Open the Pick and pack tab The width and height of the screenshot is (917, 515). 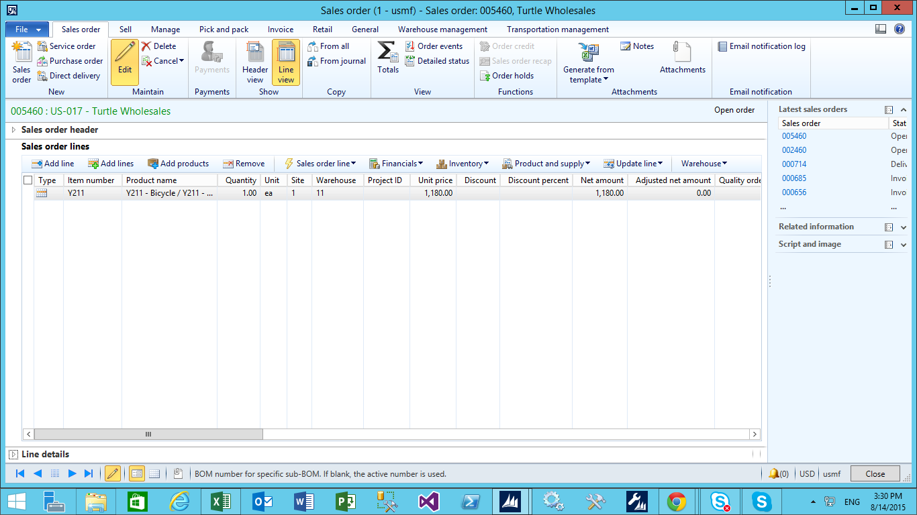coord(224,30)
